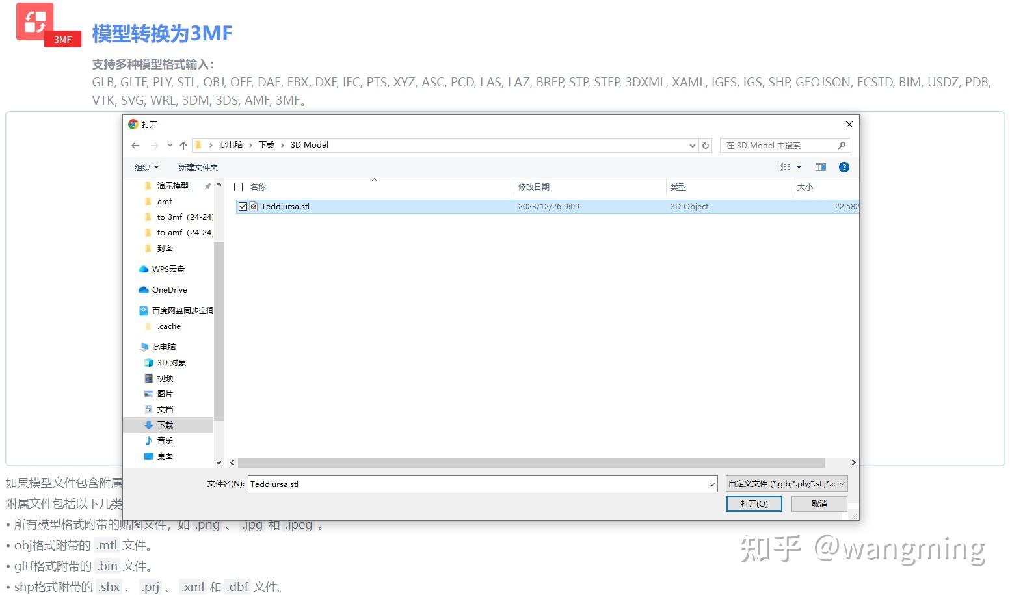Screen dimensions: 1010x595
Task: Select the WPS云盘 cloud icon in sidebar
Action: (144, 269)
